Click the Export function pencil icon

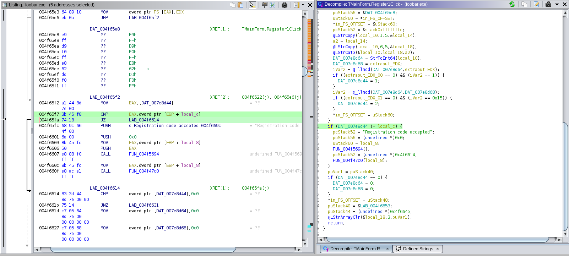[536, 4]
